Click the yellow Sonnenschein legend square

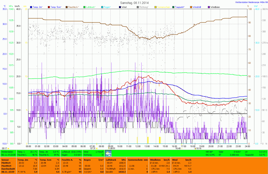(x=156, y=7)
